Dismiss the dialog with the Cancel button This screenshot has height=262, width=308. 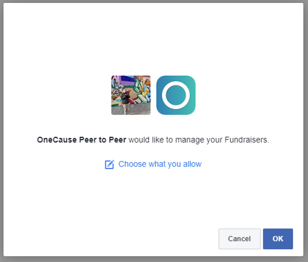(239, 239)
